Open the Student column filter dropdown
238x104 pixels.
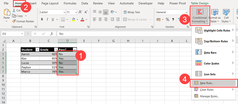[x=37, y=50]
